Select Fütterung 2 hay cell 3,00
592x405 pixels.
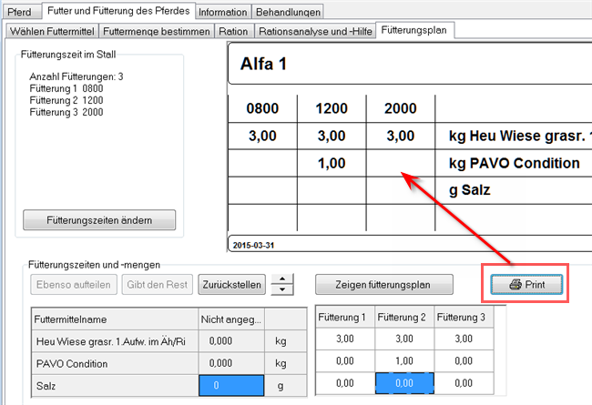point(404,339)
